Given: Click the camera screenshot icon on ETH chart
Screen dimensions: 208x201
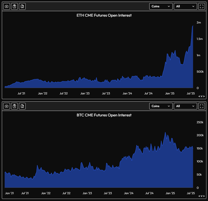Looking at the screenshot, I should [x=7, y=6].
